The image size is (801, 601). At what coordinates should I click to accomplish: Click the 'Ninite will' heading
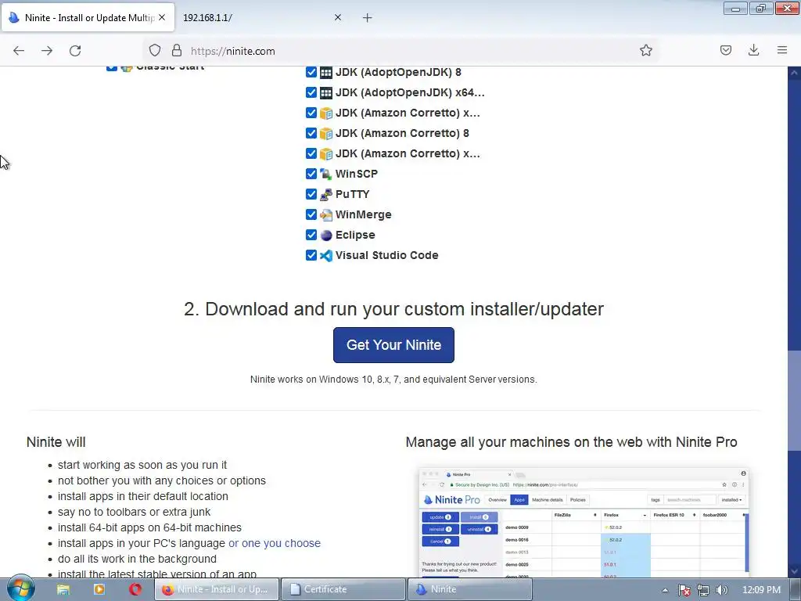[56, 442]
